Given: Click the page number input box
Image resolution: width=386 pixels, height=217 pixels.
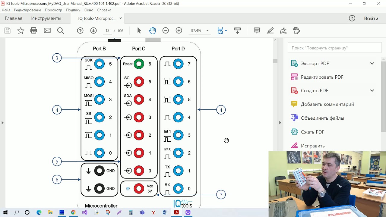Looking at the screenshot, I should pos(107,30).
